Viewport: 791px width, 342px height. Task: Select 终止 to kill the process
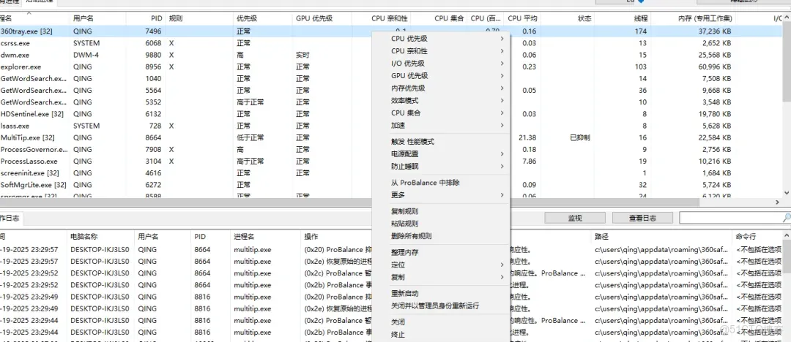tap(440, 335)
